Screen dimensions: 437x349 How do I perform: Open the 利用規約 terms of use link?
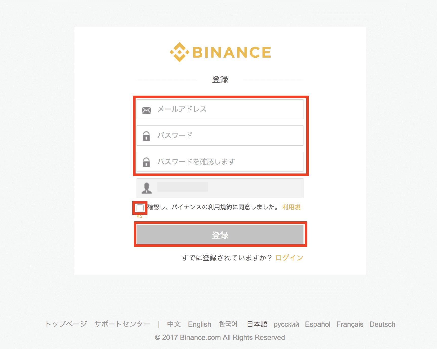coord(291,207)
